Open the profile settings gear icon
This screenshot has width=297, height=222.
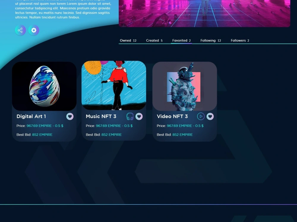[33, 30]
